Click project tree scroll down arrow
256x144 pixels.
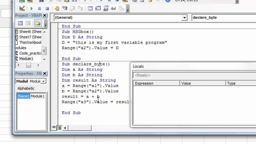pyautogui.click(x=44, y=59)
